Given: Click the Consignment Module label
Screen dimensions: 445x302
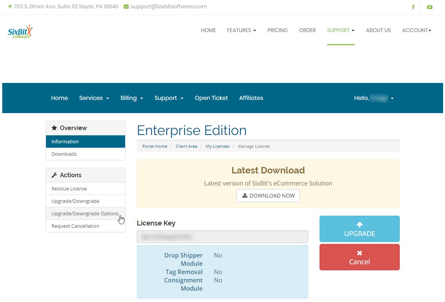Looking at the screenshot, I should tap(184, 284).
